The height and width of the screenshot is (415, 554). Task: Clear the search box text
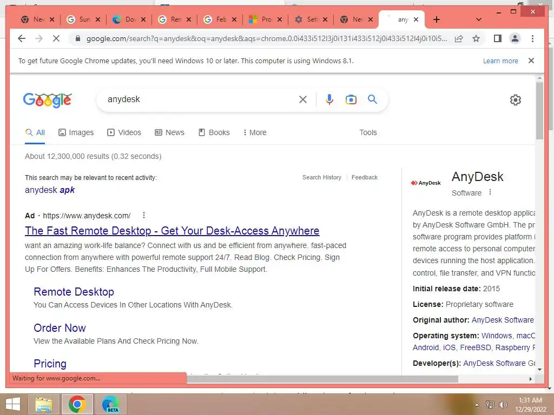[303, 99]
